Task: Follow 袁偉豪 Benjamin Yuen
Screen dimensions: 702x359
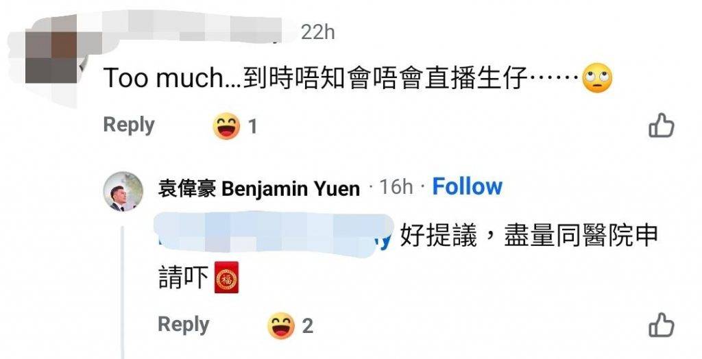Action: click(x=467, y=186)
